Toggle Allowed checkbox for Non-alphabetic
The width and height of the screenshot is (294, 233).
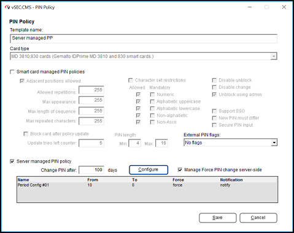point(138,116)
